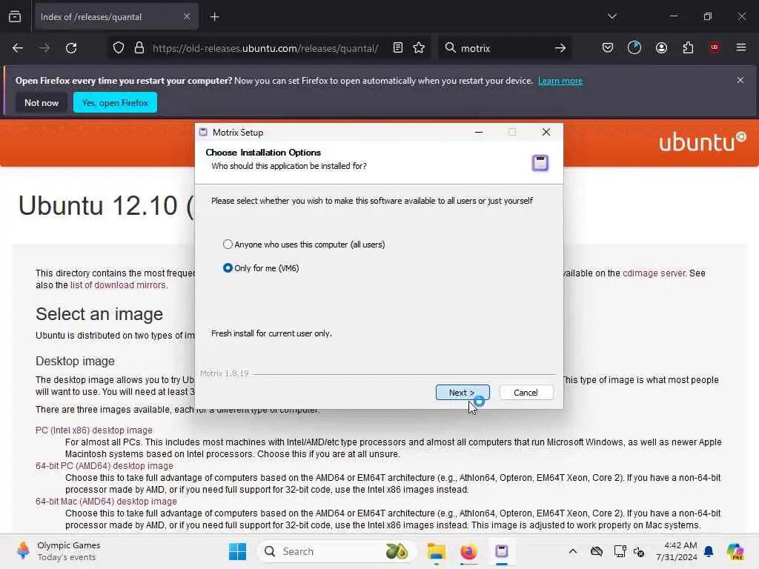Screen dimensions: 759x569
Task: Open notifications bell icon
Action: (x=709, y=551)
